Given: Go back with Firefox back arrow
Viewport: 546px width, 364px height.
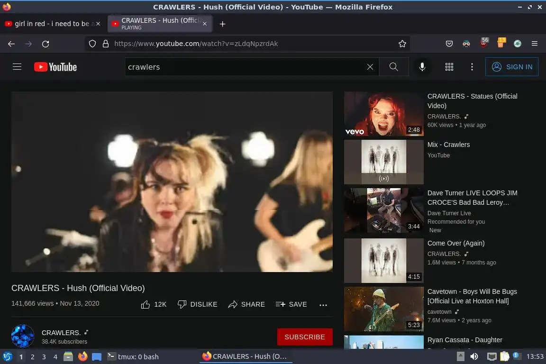Looking at the screenshot, I should [x=11, y=44].
